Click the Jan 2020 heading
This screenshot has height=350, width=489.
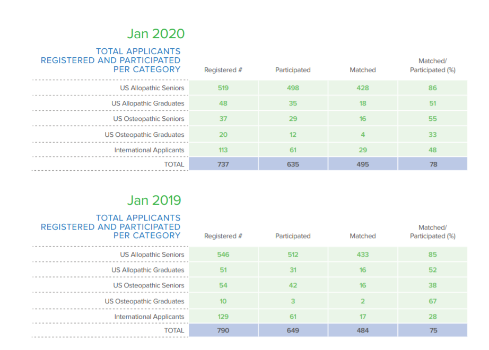point(155,34)
